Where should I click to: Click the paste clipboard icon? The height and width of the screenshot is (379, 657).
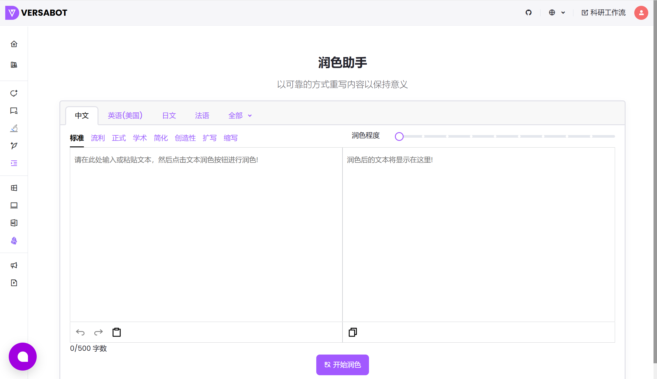click(x=116, y=332)
